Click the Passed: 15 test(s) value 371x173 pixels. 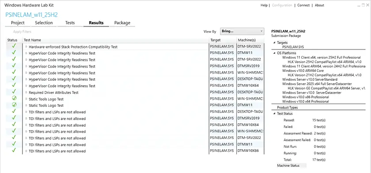pos(319,120)
